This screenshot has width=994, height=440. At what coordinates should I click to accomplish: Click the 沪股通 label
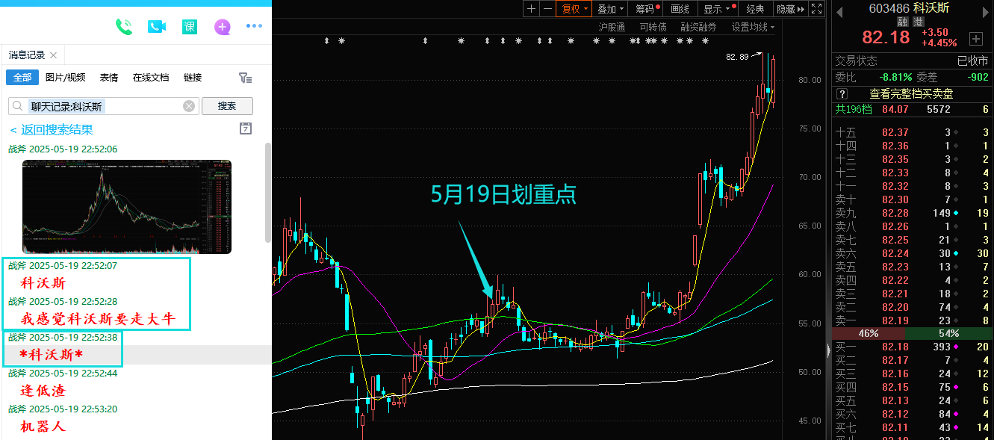[612, 27]
